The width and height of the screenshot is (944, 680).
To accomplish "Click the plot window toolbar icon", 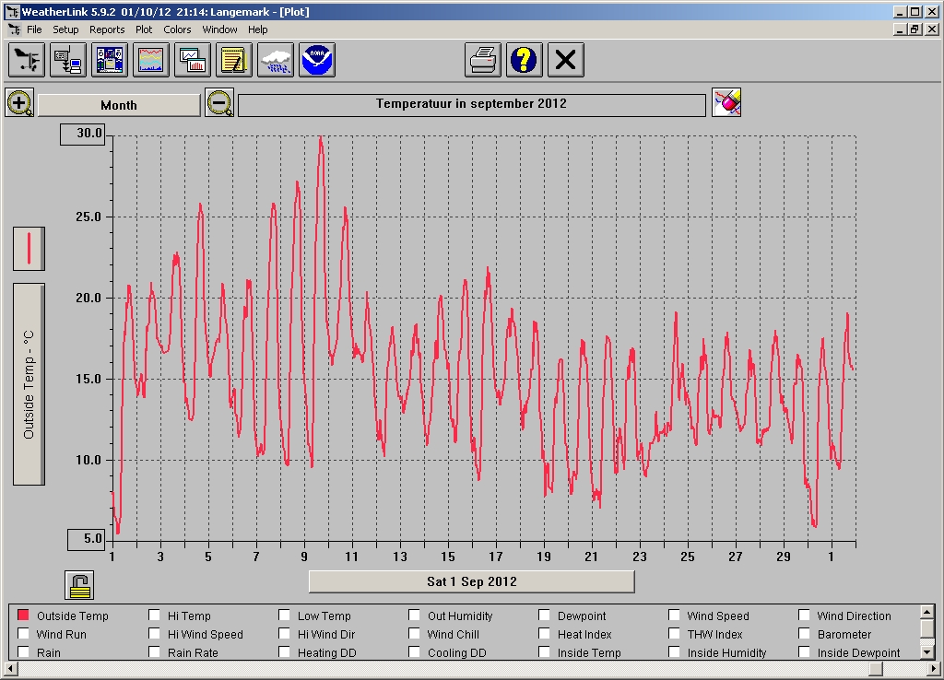I will [x=193, y=60].
